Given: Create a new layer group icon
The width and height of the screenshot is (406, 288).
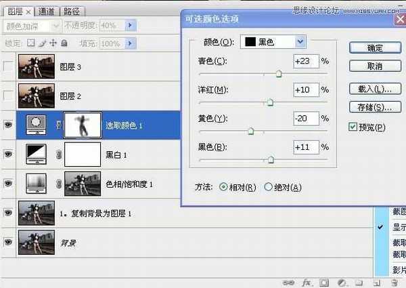Looking at the screenshot, I should tap(359, 283).
